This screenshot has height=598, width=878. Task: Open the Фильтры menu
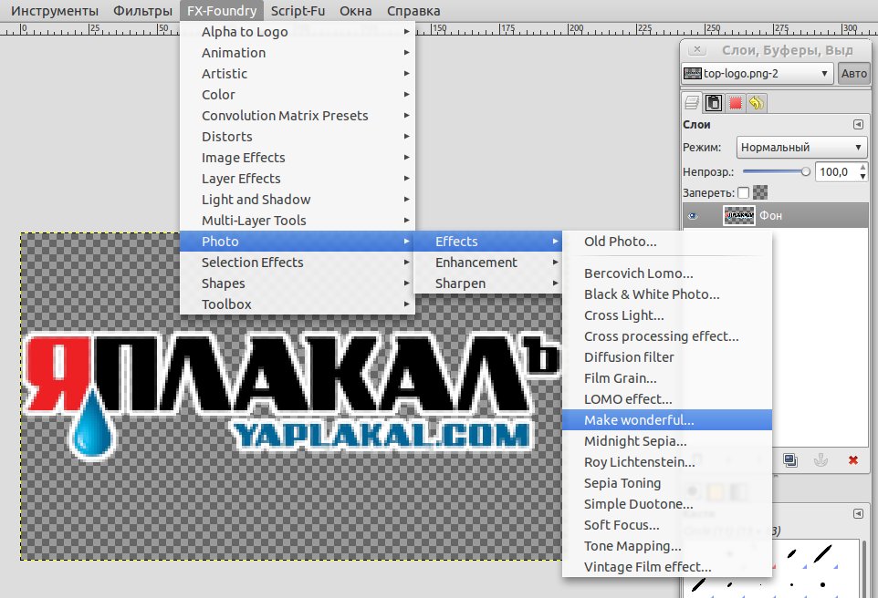pos(142,11)
